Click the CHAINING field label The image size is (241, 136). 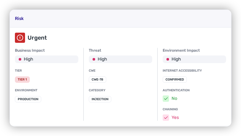pos(170,109)
